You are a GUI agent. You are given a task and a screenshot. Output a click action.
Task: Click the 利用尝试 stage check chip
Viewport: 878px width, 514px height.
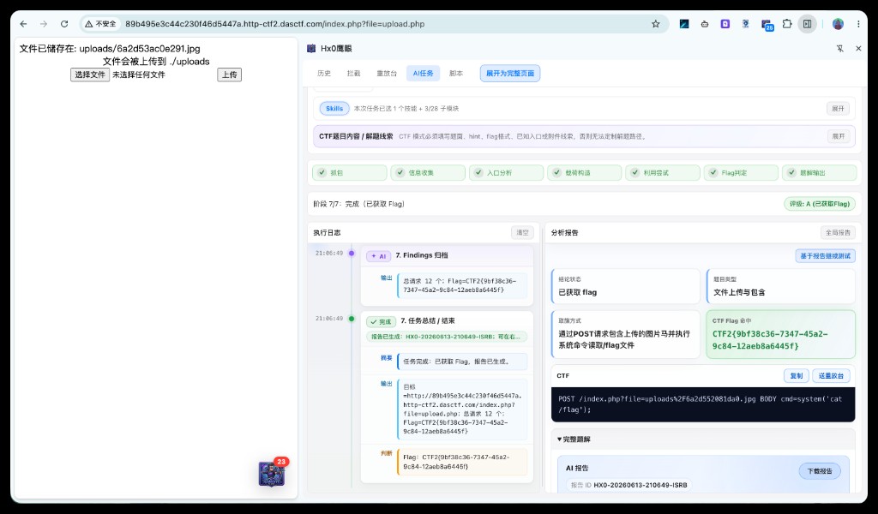point(663,173)
